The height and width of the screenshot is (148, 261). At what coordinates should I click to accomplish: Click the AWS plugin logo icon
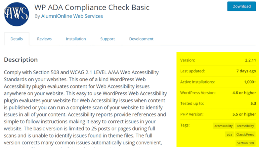17,14
